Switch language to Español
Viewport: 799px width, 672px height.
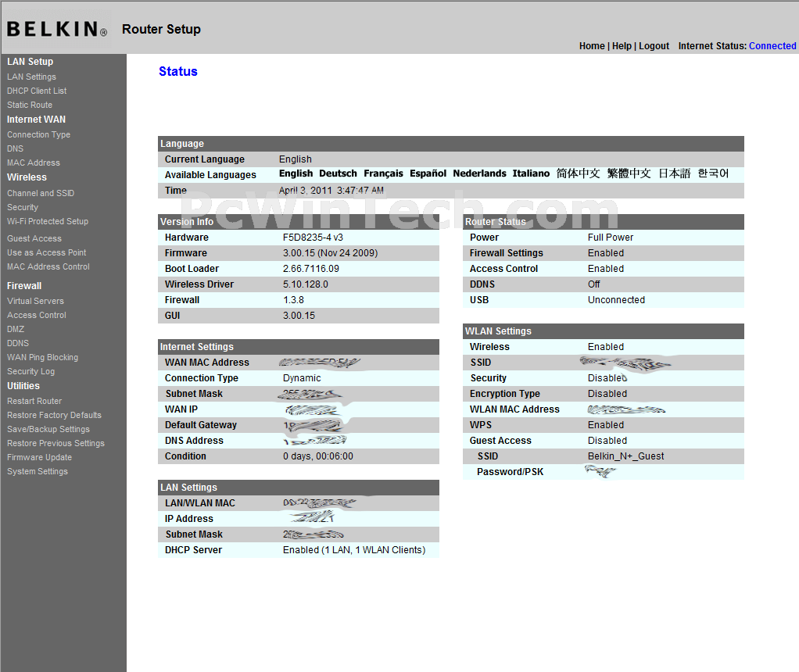(x=428, y=173)
